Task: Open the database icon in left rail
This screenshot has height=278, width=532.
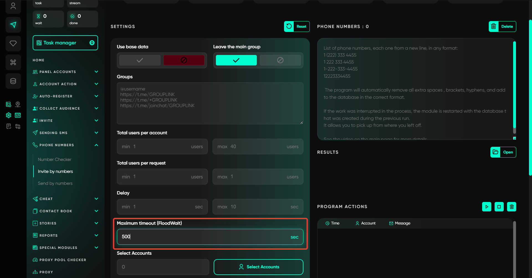Action: (13, 81)
